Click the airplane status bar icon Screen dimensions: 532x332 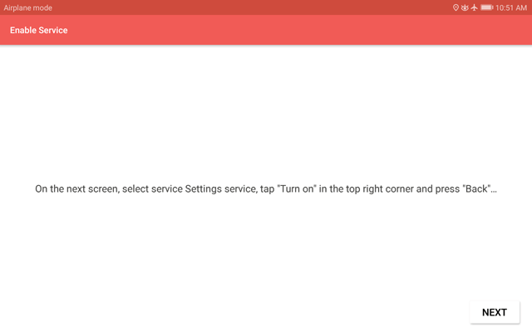coord(475,7)
